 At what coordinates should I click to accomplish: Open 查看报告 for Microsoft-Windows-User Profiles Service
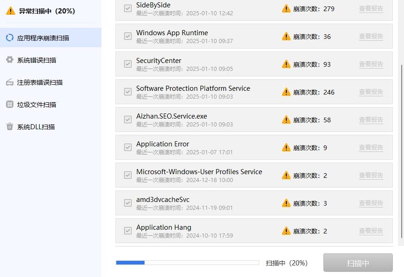[x=371, y=176]
